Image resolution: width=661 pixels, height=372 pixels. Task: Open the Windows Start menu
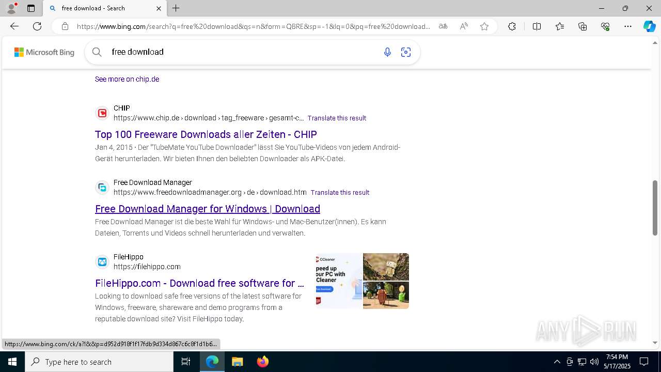pos(12,362)
